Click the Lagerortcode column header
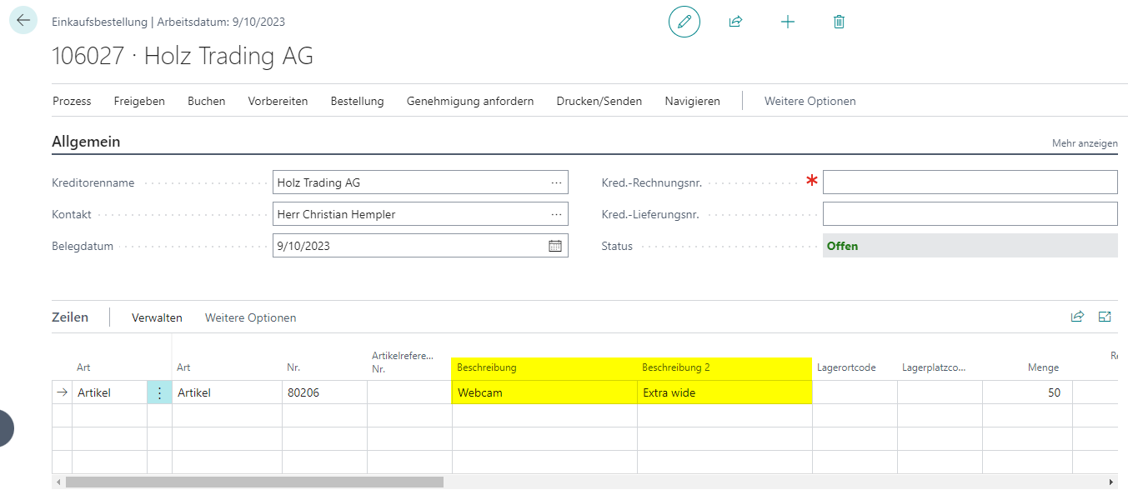Viewport: 1128px width, 495px height. coord(846,367)
